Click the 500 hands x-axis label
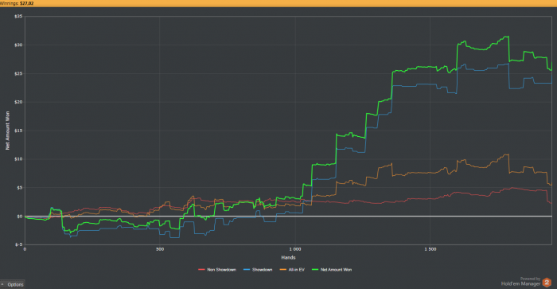Viewport: 557px width, 289px height. click(160, 249)
